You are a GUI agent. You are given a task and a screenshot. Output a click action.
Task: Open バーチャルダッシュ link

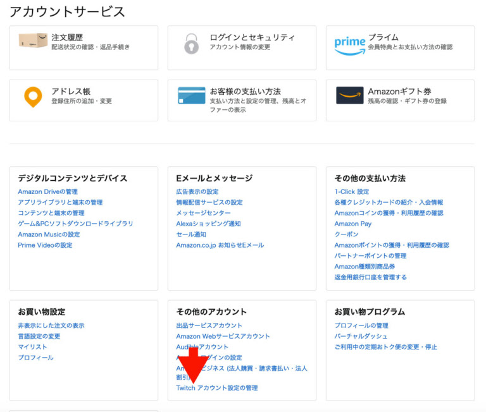click(x=361, y=336)
